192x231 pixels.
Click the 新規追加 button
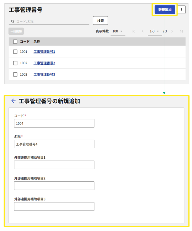(165, 10)
